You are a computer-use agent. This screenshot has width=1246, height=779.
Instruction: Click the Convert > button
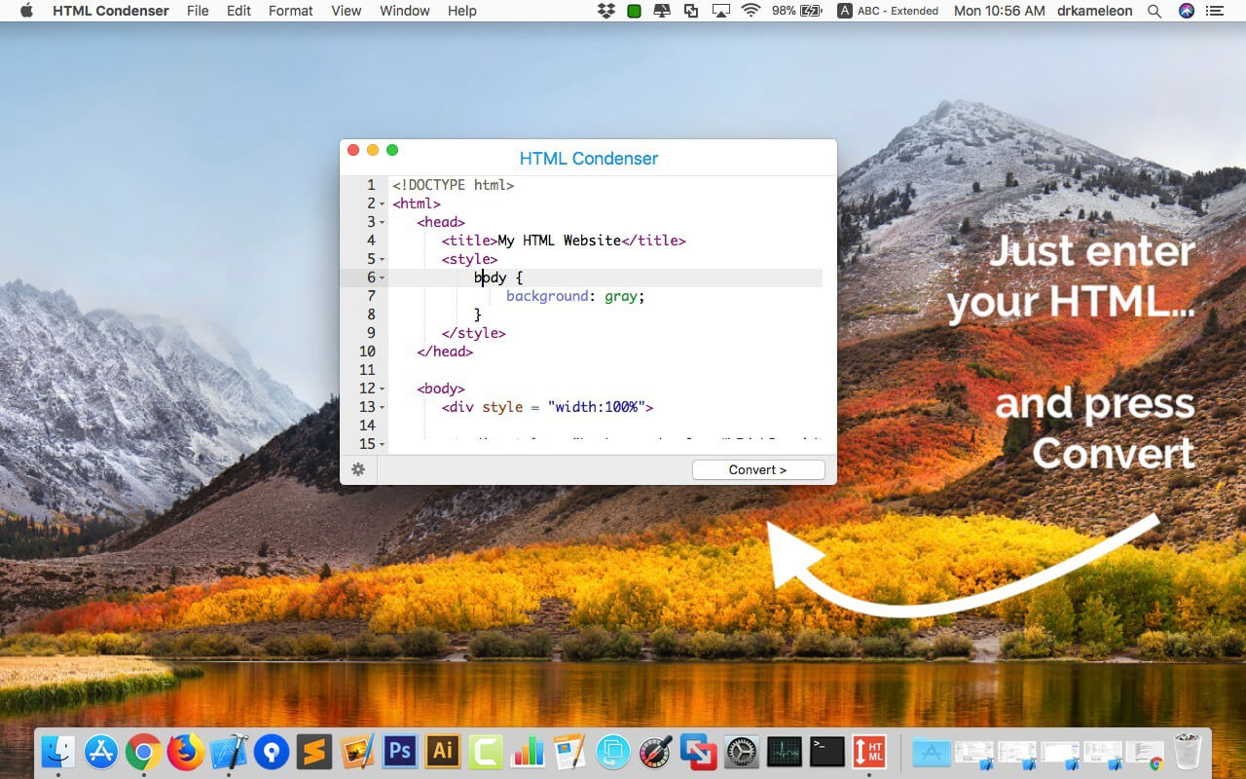(x=758, y=469)
